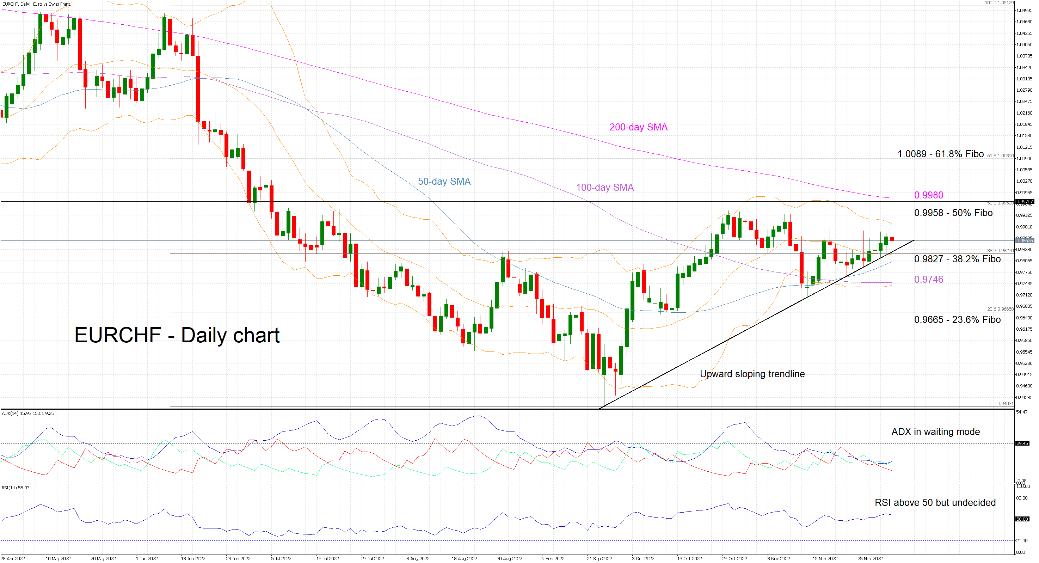This screenshot has width=1039, height=563.
Task: Click the '1.0089 - 61.8% Fibo' label
Action: tap(940, 154)
